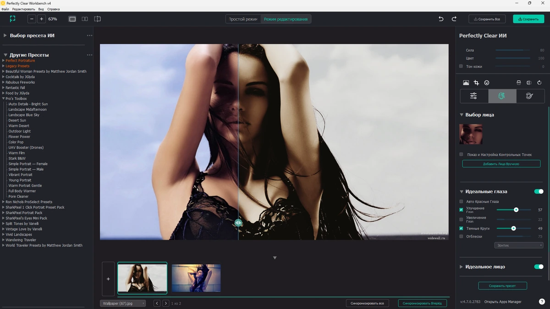Click the Сохранить Все button
Image resolution: width=550 pixels, height=309 pixels.
[487, 19]
